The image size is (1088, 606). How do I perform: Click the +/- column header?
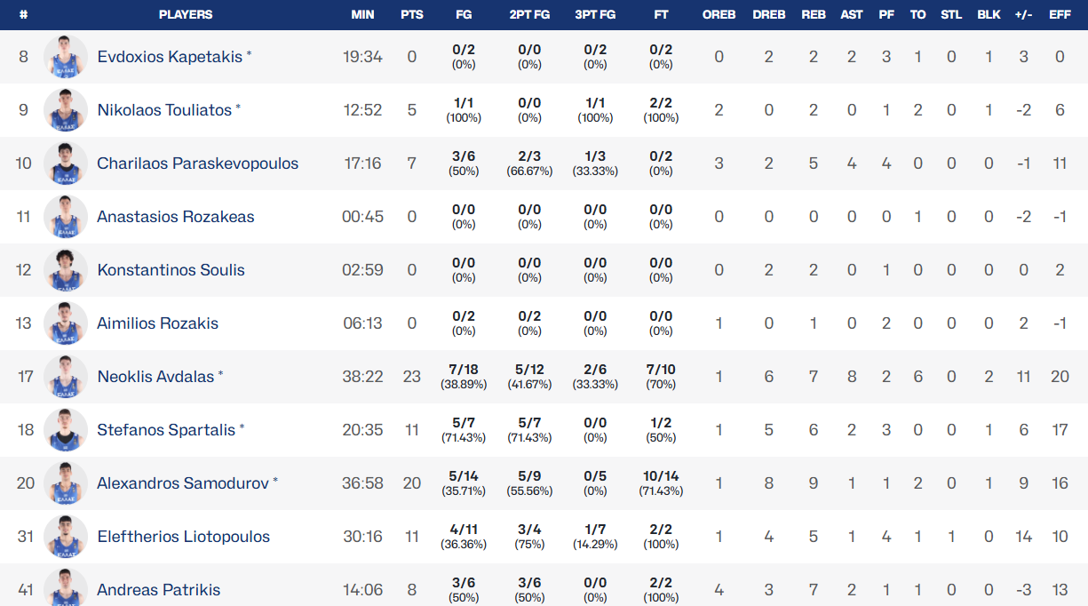(1023, 14)
